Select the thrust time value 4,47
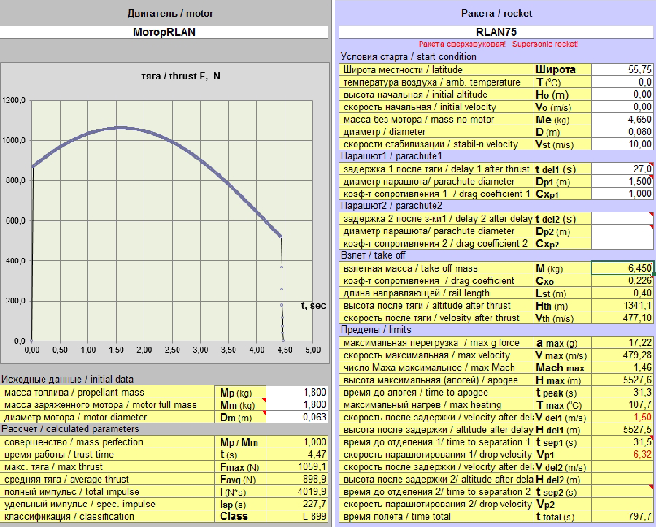Image resolution: width=656 pixels, height=527 pixels. 297,454
